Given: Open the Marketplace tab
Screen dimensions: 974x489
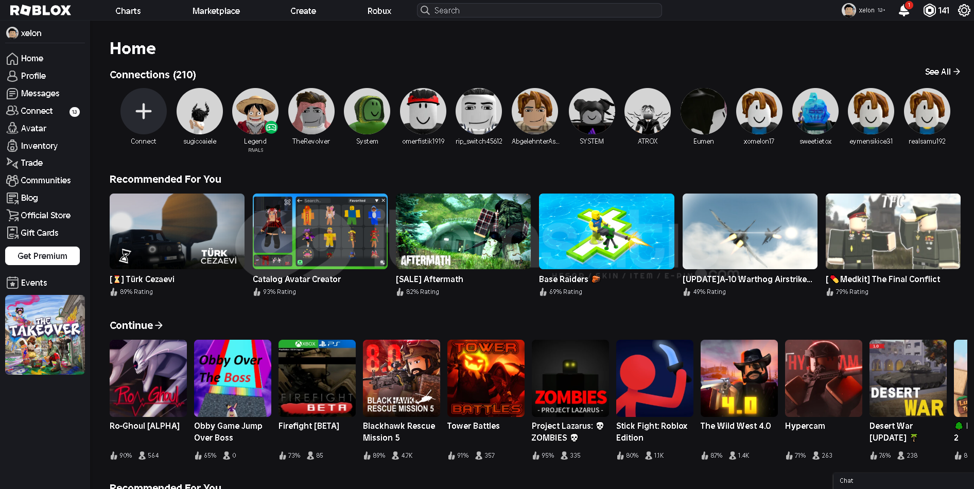Looking at the screenshot, I should (x=216, y=11).
